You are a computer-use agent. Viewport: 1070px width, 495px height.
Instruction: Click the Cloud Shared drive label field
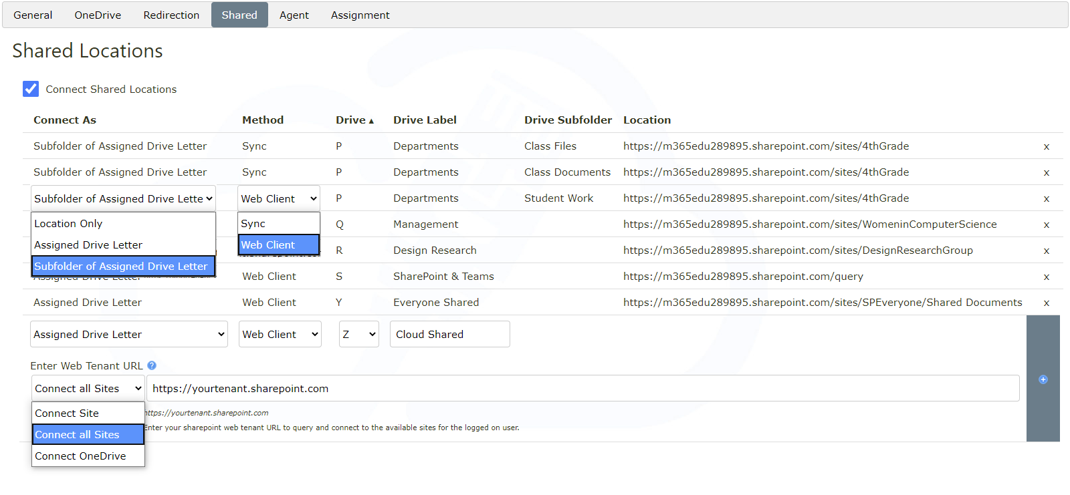pyautogui.click(x=449, y=334)
